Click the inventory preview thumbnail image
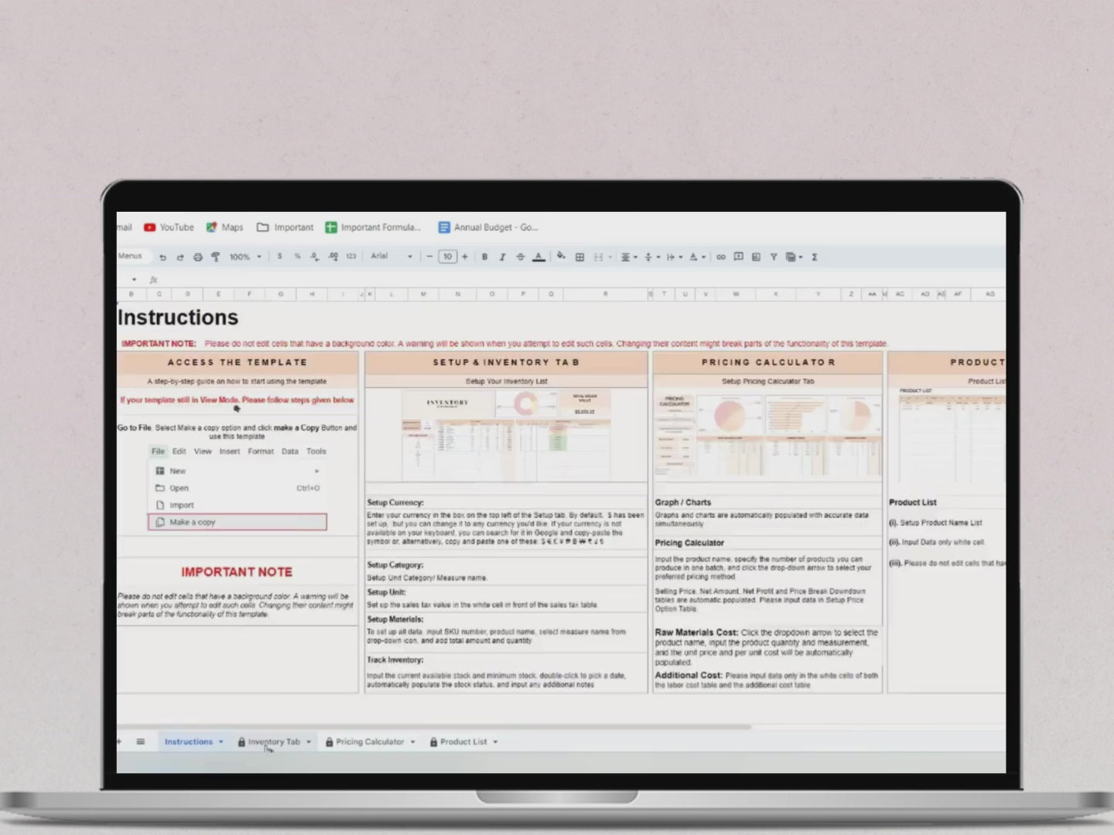 click(507, 435)
